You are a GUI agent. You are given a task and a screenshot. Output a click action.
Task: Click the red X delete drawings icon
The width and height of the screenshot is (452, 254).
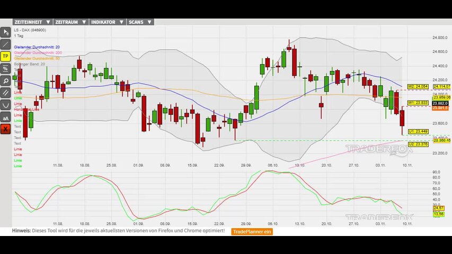tap(6, 129)
